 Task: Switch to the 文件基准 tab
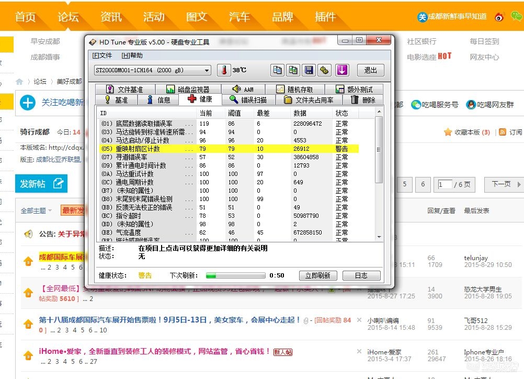pyautogui.click(x=125, y=90)
